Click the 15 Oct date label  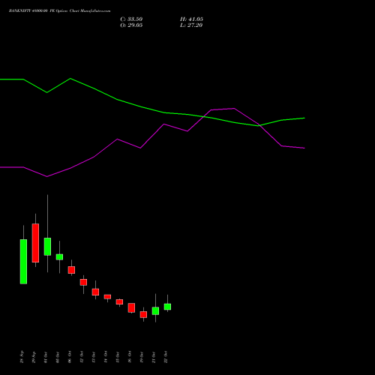coord(118,357)
